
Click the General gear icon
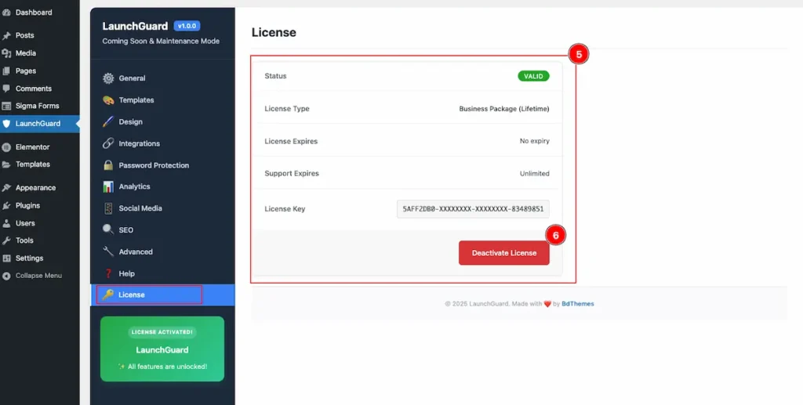(x=108, y=78)
